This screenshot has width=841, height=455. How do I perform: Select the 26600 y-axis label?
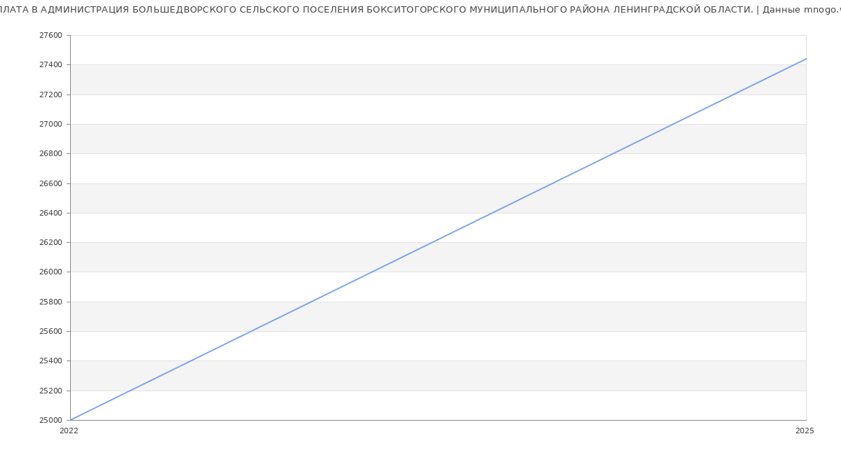[x=50, y=183]
